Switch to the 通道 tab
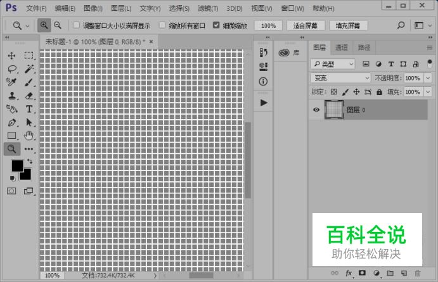The height and width of the screenshot is (282, 438). pyautogui.click(x=342, y=48)
